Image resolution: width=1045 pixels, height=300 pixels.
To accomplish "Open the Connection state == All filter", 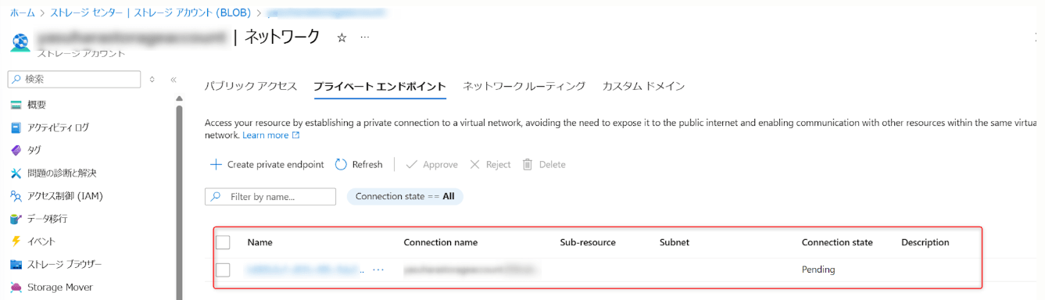I will coord(405,197).
